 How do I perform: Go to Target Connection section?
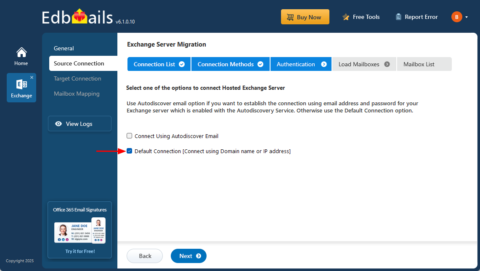point(77,78)
